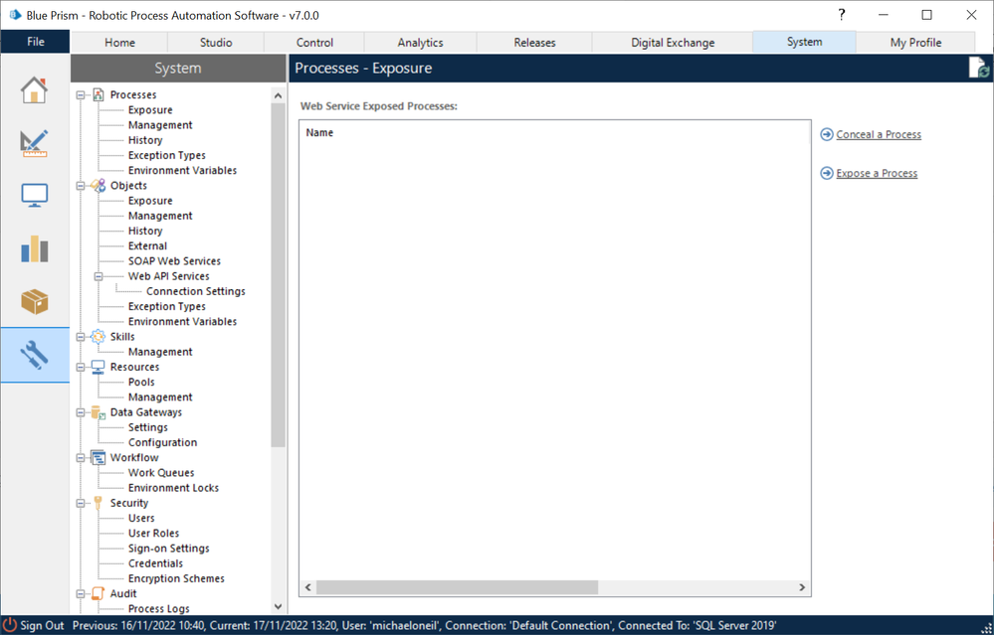The height and width of the screenshot is (635, 994).
Task: Switch to the Releases tab
Action: point(534,43)
